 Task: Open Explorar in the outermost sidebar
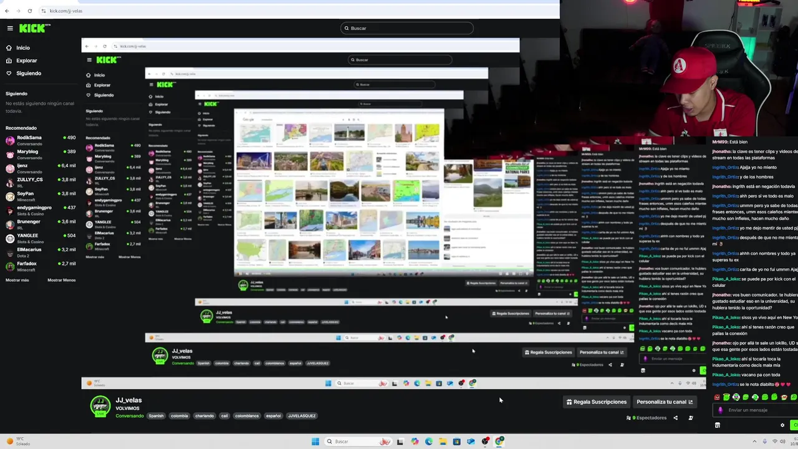click(x=21, y=60)
